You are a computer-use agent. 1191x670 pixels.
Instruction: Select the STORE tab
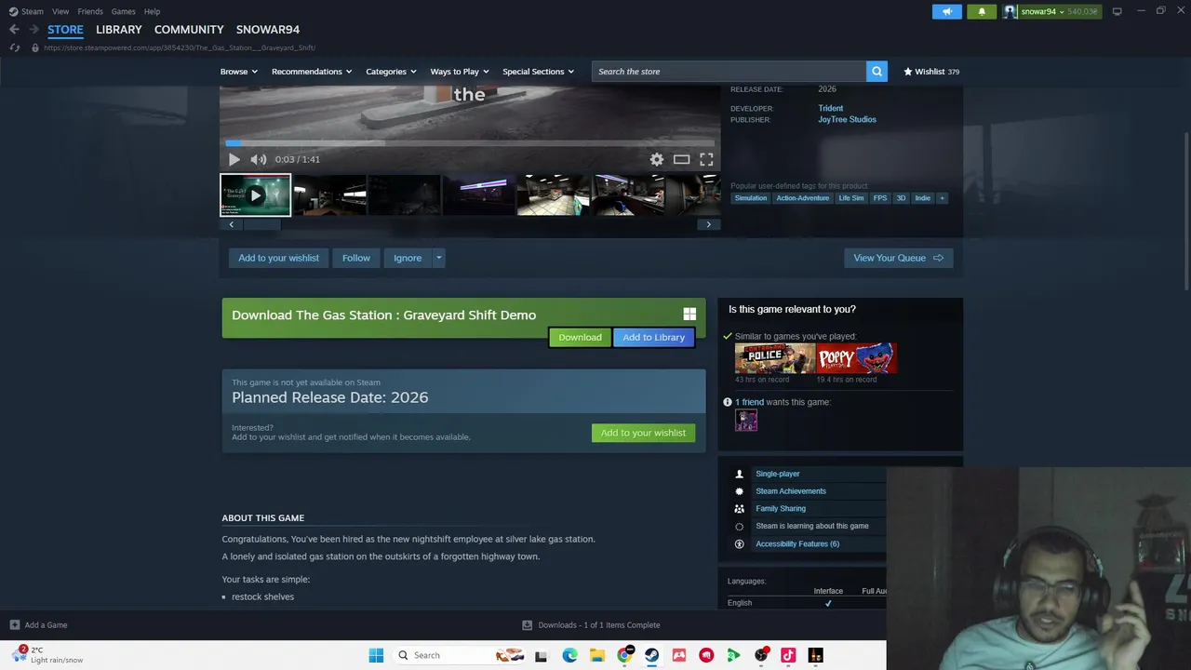[65, 30]
